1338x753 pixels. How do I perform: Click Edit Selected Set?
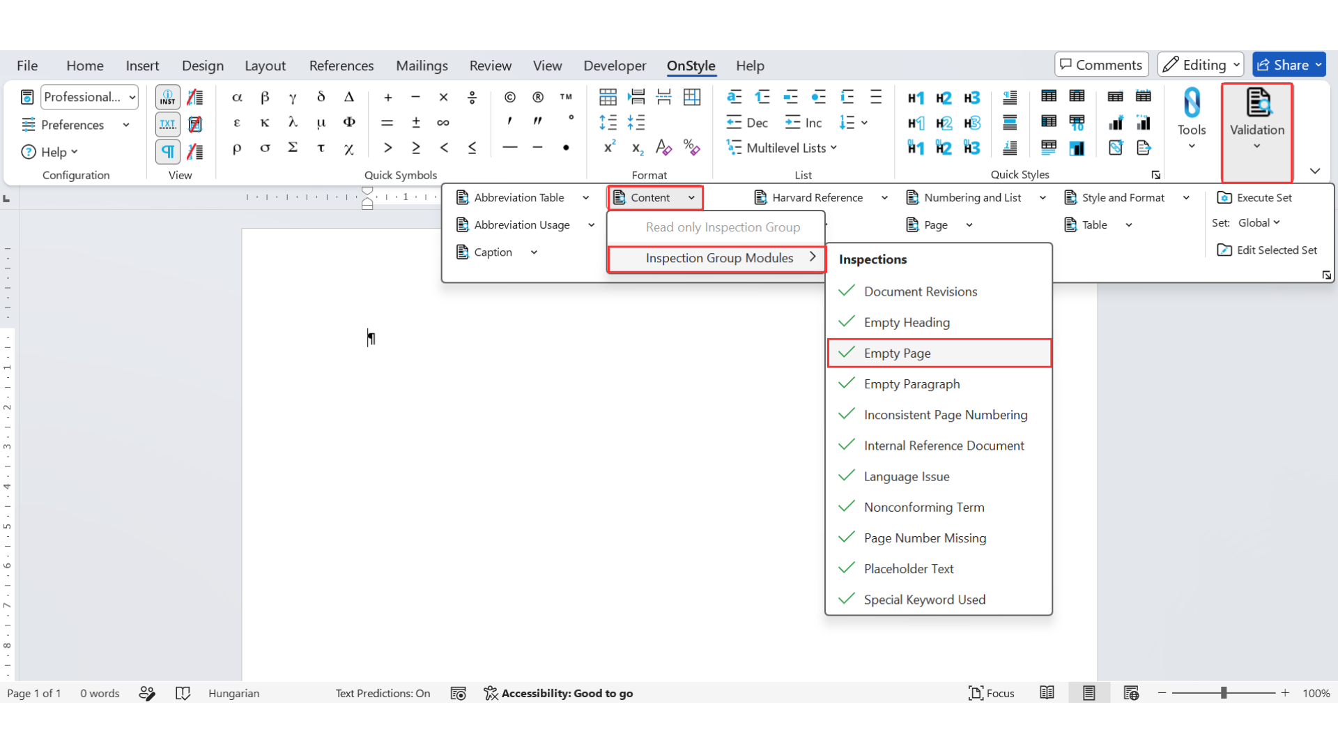[x=1267, y=250]
